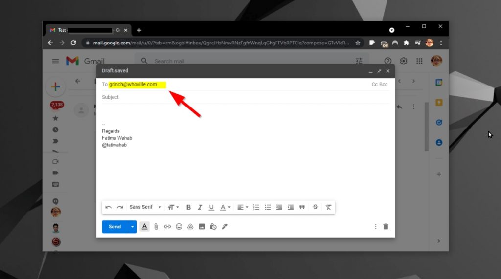Get add-ons with plus icon
Viewport: 501px width, 279px height.
point(439,174)
